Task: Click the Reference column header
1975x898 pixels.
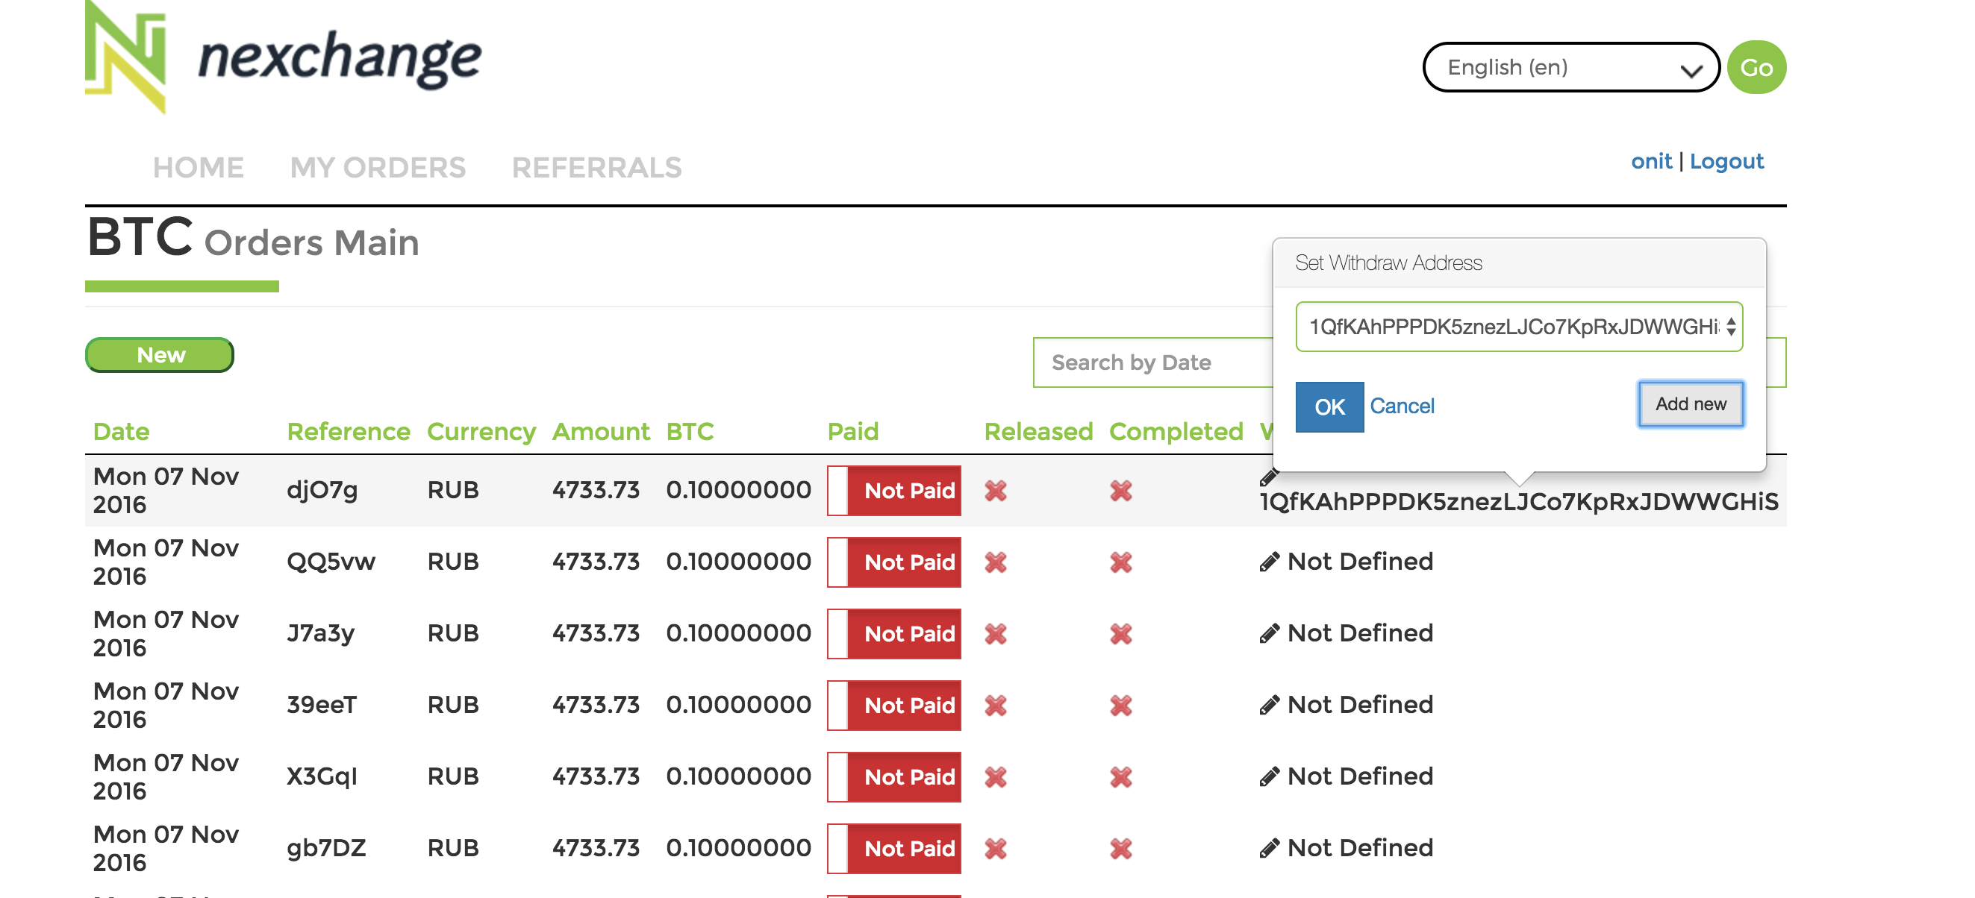Action: [x=348, y=432]
